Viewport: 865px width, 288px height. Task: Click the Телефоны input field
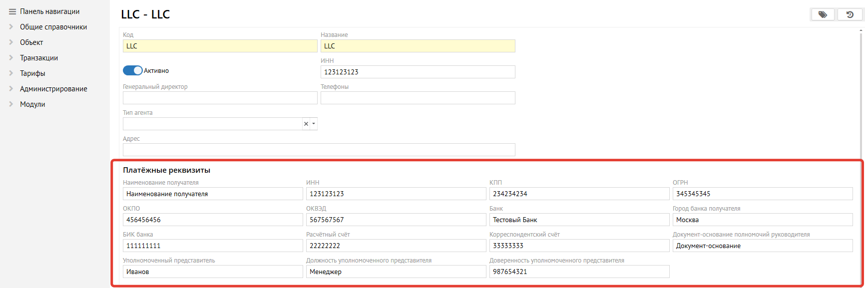click(x=418, y=98)
